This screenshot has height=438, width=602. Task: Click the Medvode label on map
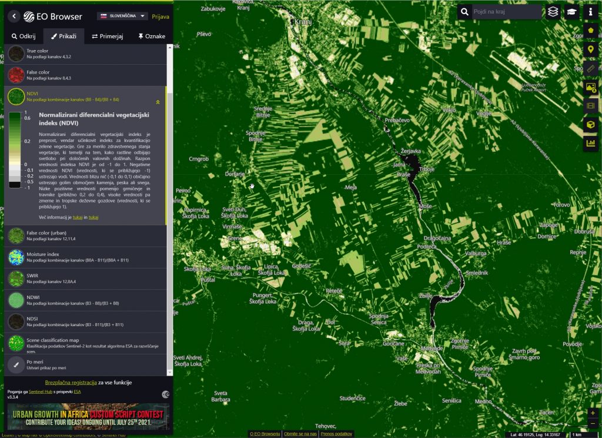(x=432, y=349)
